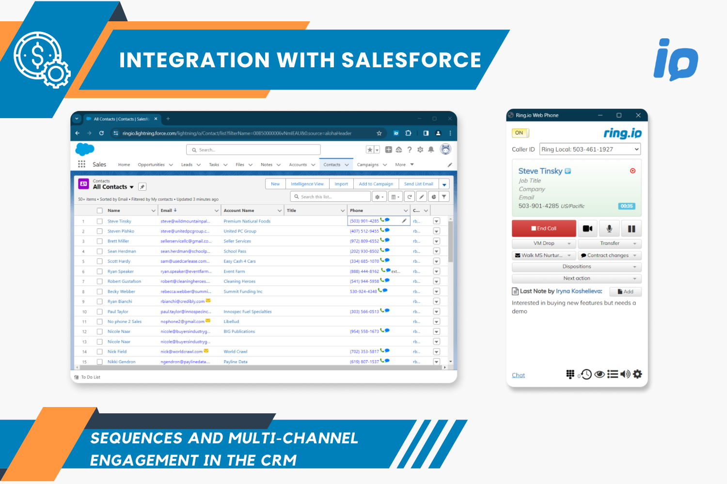The image size is (727, 484).
Task: Expand the Dispositions dropdown
Action: click(x=576, y=267)
